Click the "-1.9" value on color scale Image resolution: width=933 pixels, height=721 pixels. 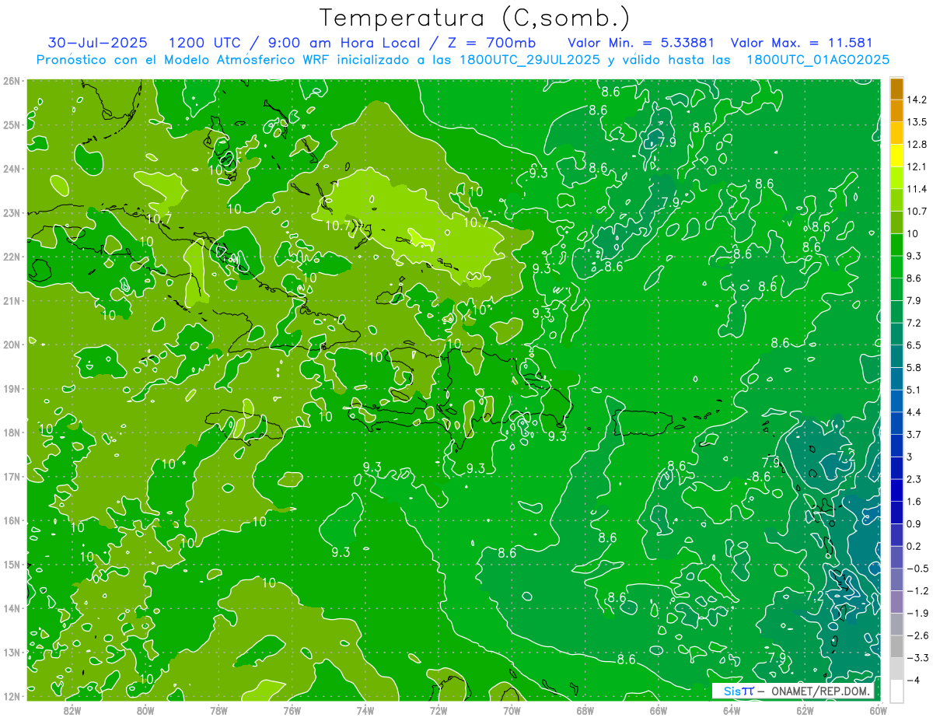click(x=917, y=614)
